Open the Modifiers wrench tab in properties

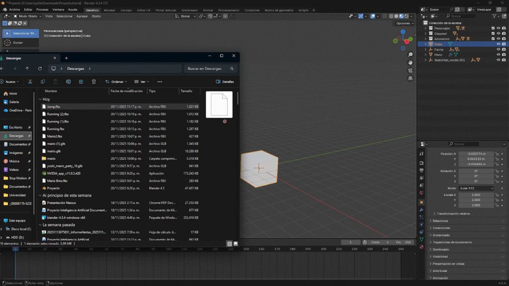[422, 210]
